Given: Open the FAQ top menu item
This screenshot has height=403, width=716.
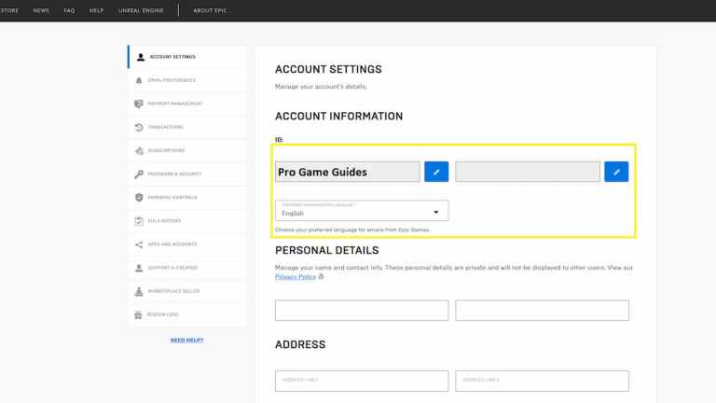Looking at the screenshot, I should pos(69,10).
